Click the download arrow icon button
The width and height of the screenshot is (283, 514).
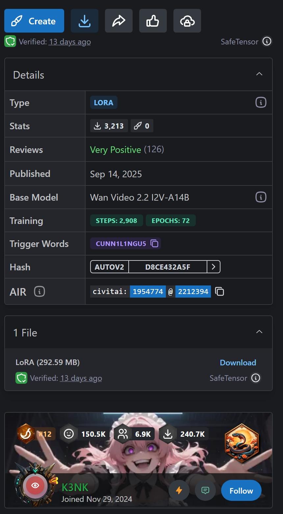pyautogui.click(x=85, y=21)
